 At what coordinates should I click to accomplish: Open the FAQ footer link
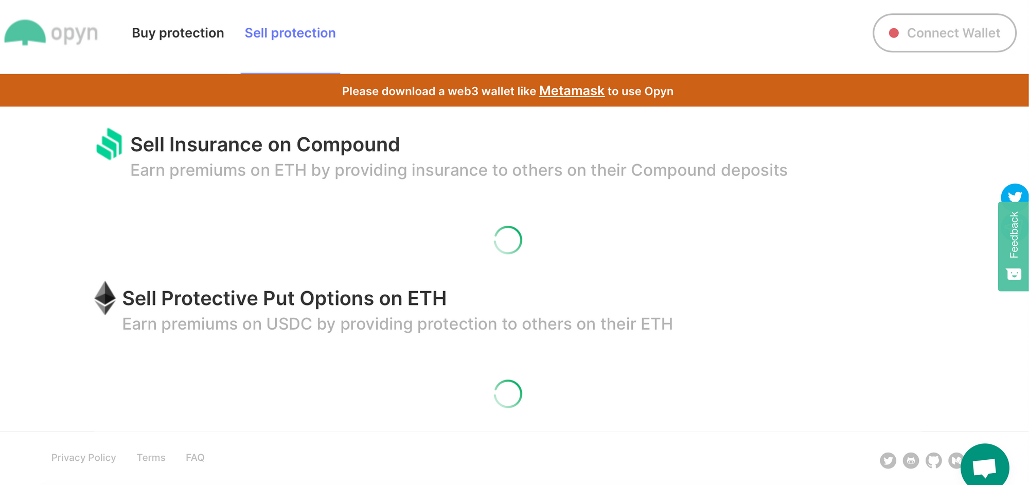195,458
